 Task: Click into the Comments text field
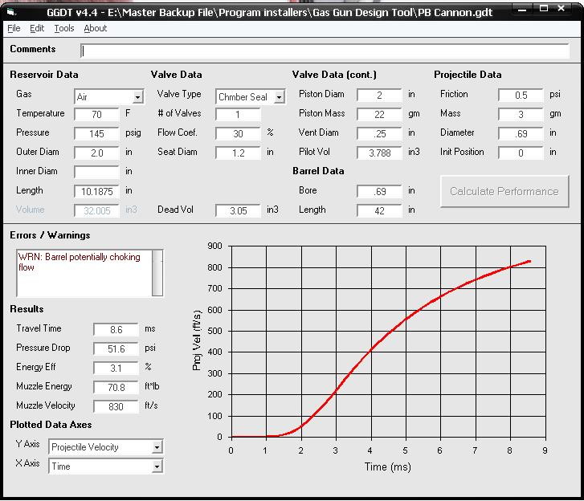(324, 51)
